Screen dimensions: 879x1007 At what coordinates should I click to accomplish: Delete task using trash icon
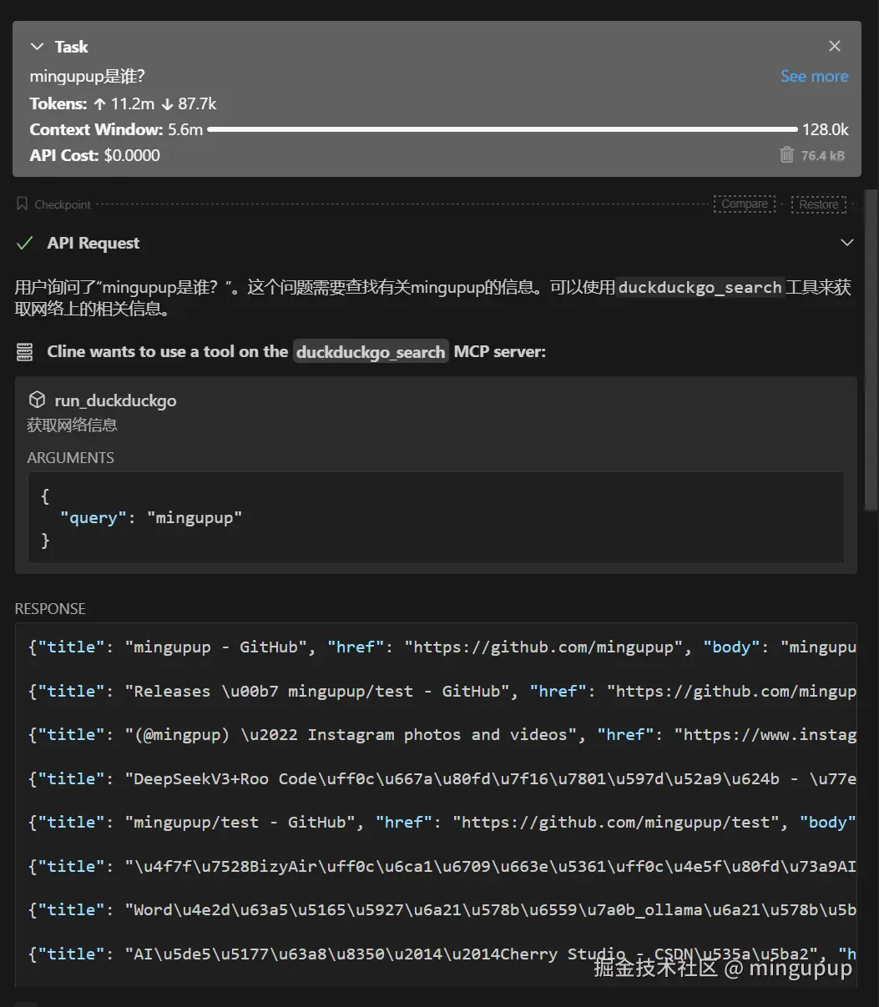click(786, 155)
